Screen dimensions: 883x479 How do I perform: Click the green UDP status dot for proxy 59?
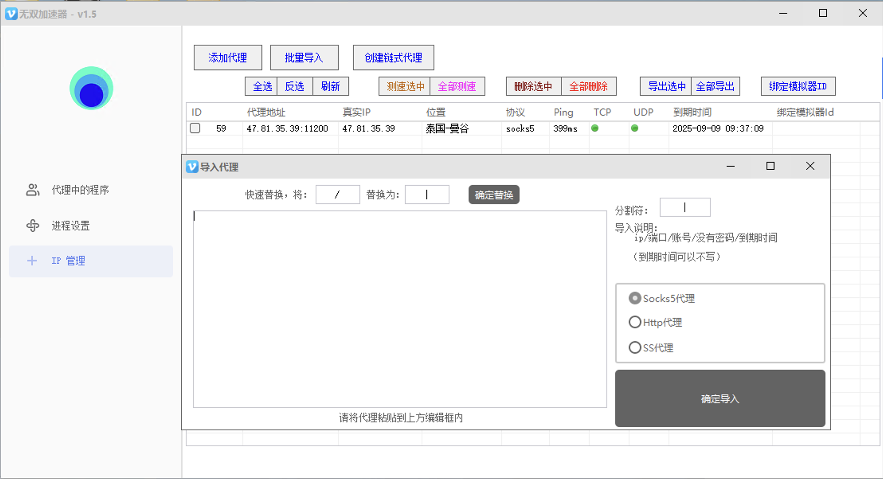tap(635, 128)
